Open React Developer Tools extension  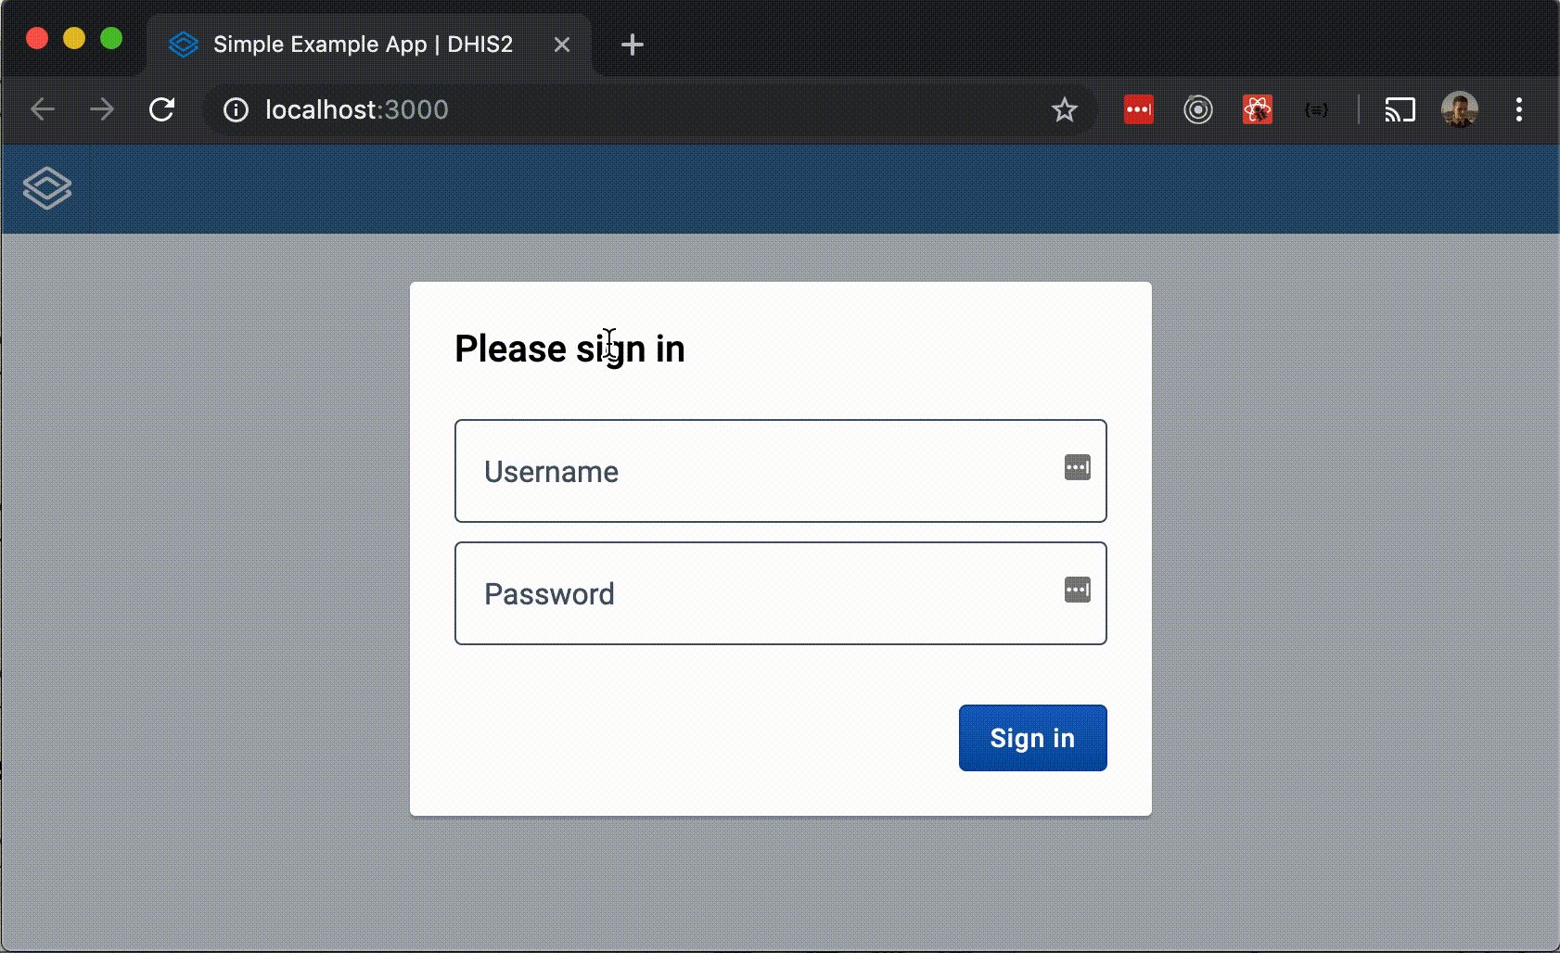pyautogui.click(x=1259, y=109)
